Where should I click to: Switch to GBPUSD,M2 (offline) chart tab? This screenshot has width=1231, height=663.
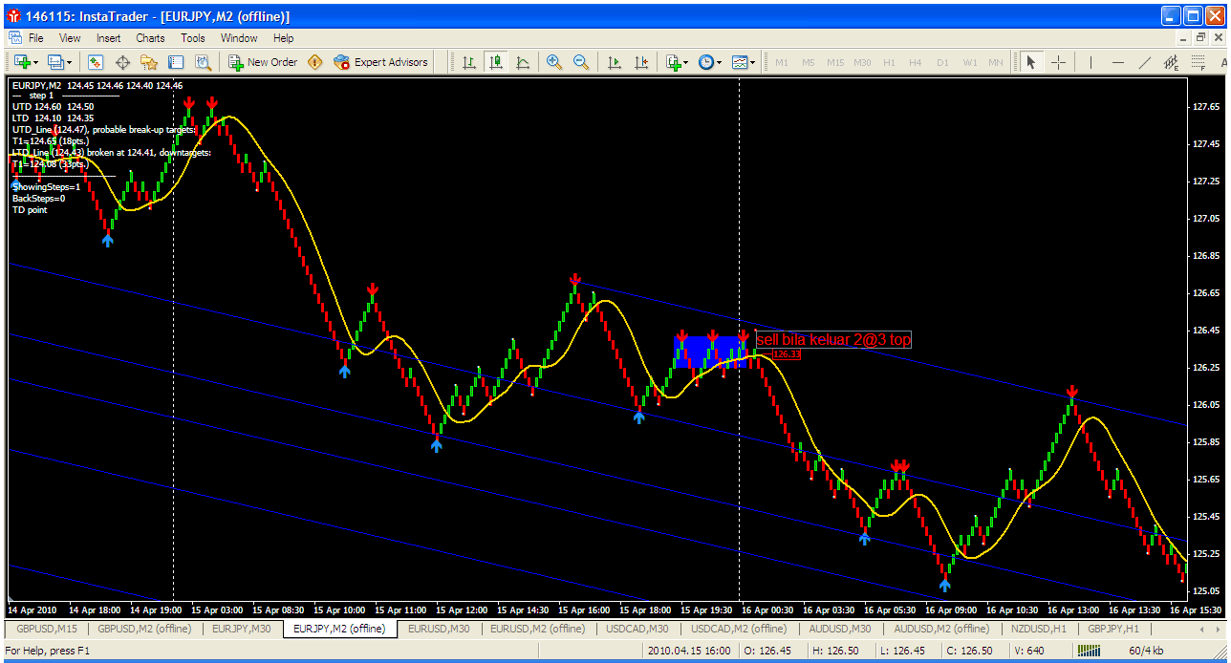(144, 629)
